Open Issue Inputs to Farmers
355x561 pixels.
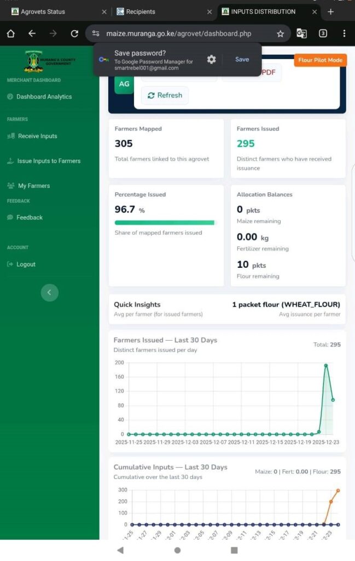pos(48,161)
